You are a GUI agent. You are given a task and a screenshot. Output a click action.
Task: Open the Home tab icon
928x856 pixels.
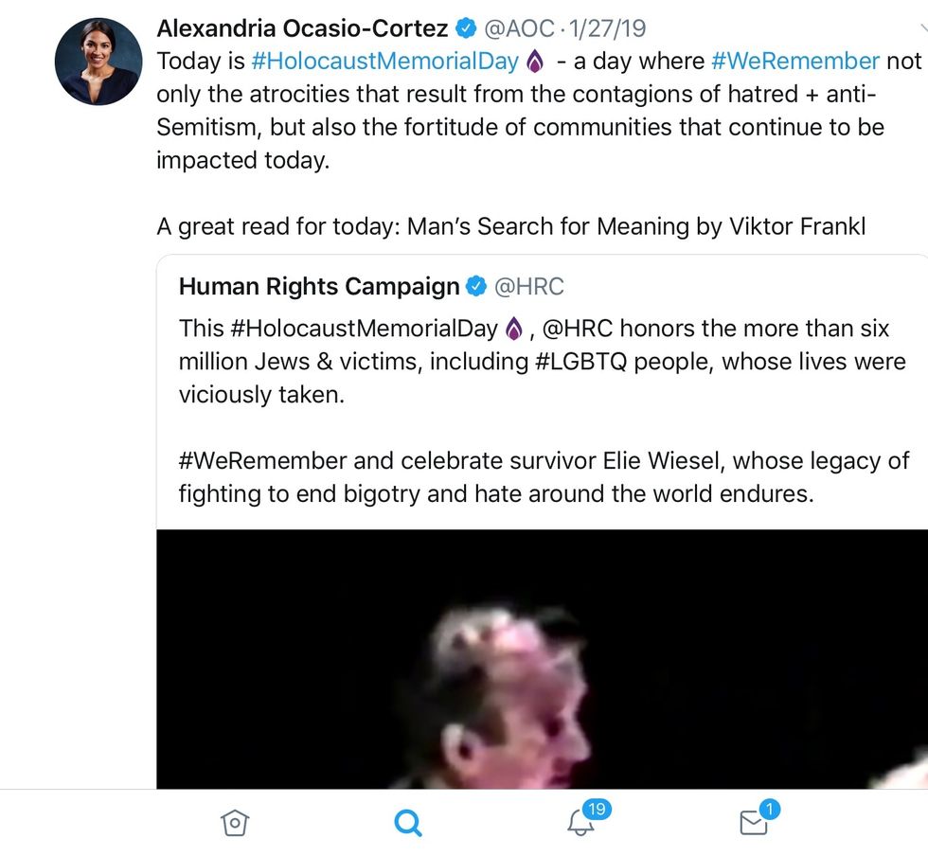click(x=235, y=823)
